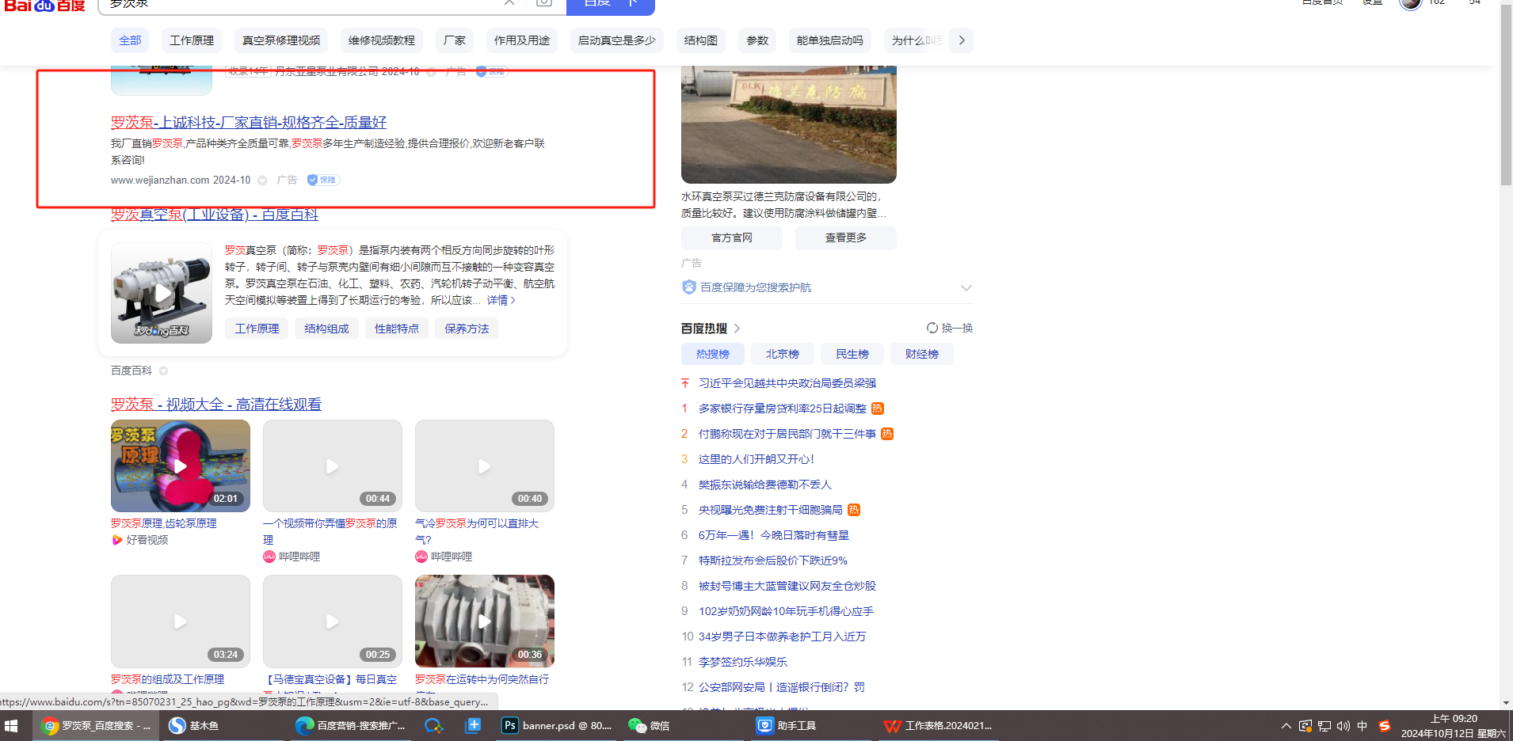Image resolution: width=1513 pixels, height=741 pixels.
Task: Open 罗茨泵 - 视频大全 - 高清在线观看
Action: point(216,404)
